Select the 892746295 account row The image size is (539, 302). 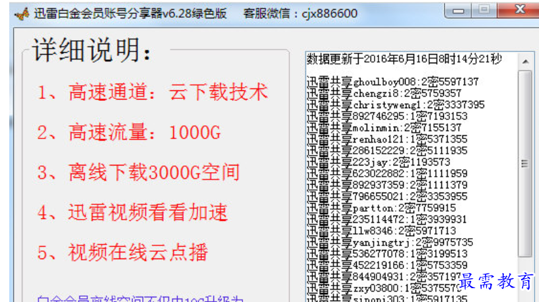click(386, 116)
